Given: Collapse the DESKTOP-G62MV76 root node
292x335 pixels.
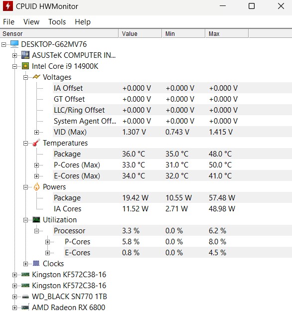Looking at the screenshot, I should pyautogui.click(x=3, y=44).
